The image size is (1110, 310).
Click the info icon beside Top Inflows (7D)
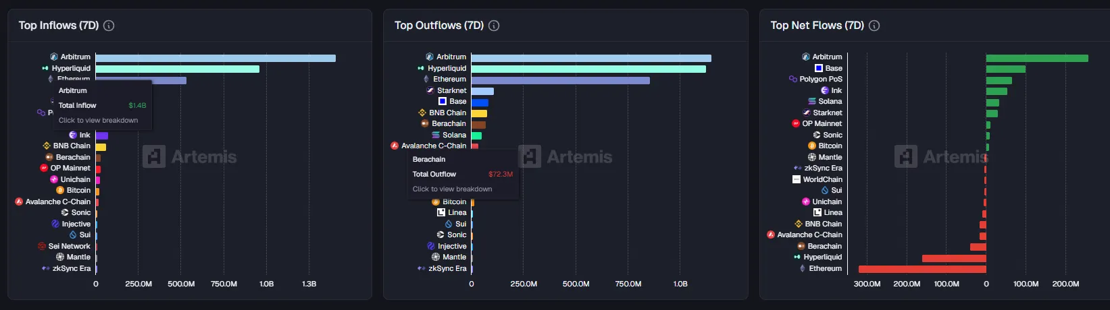pos(109,26)
